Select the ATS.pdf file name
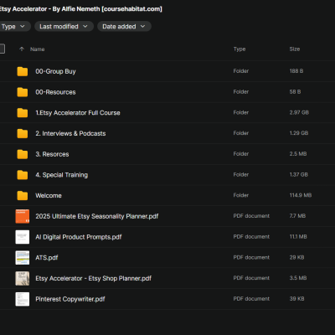Viewport: 335px width, 335px height. [47, 258]
